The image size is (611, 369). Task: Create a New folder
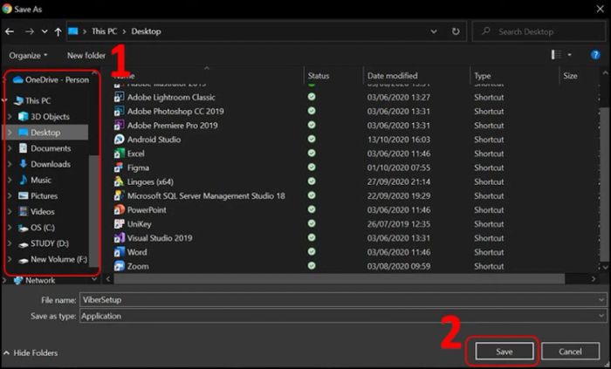point(86,56)
